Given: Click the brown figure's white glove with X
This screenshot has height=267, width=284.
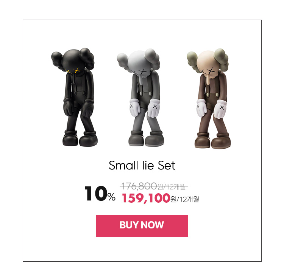Looking at the screenshot, I should [x=220, y=109].
